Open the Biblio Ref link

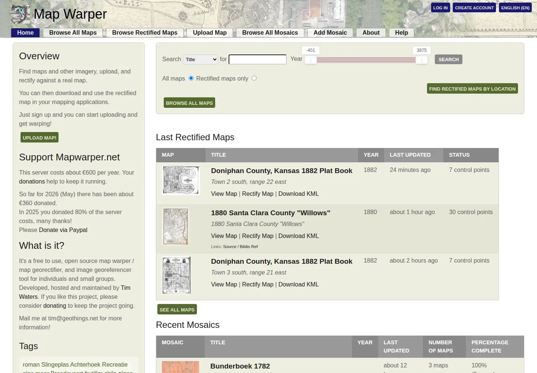(x=249, y=247)
